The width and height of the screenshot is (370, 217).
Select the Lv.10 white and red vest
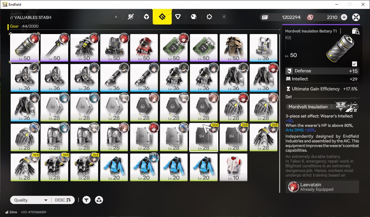coord(233,167)
